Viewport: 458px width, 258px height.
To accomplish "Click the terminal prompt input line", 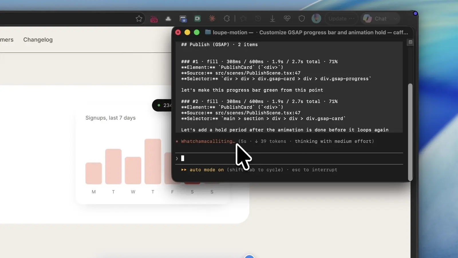I will (289, 158).
